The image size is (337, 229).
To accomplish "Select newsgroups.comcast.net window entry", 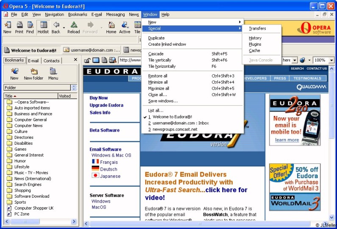I will coord(192,130).
